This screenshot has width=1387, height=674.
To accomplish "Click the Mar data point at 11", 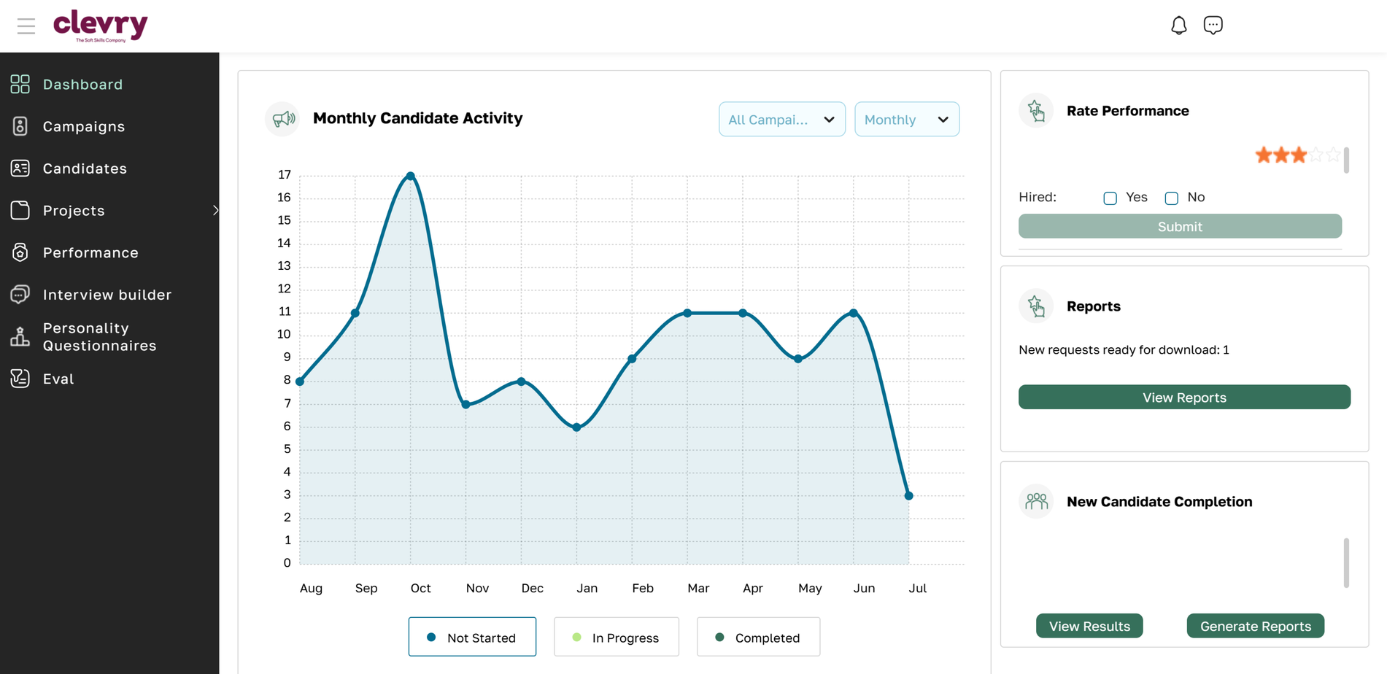I will click(x=687, y=313).
